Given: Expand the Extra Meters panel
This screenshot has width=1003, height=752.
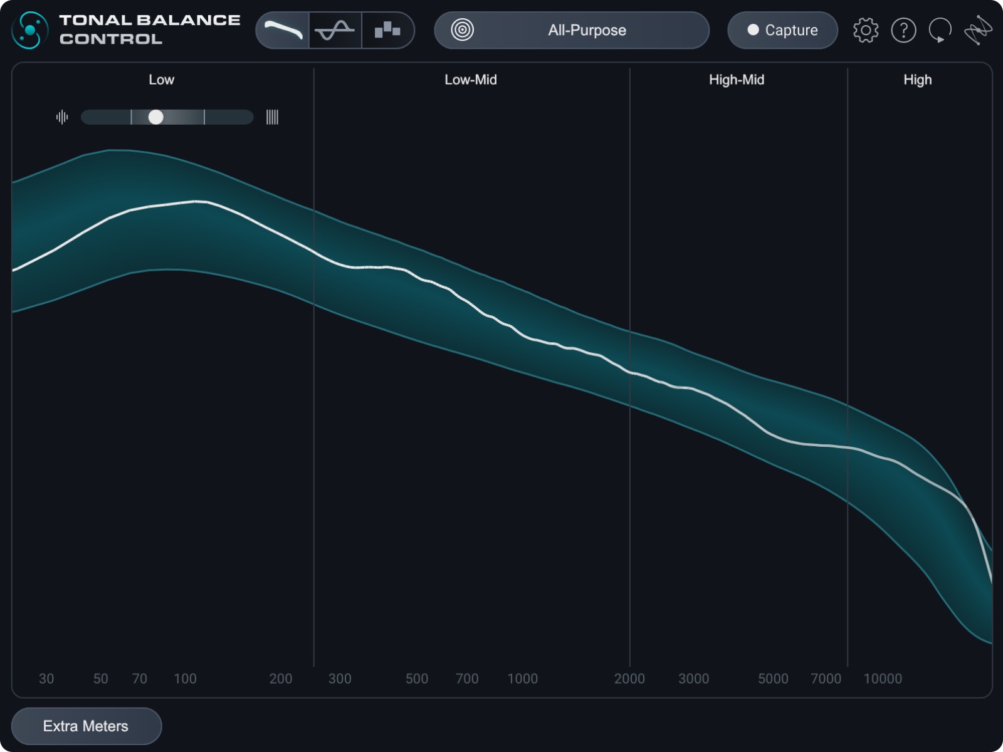Looking at the screenshot, I should point(86,726).
